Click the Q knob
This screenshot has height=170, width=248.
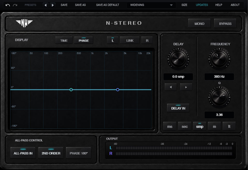click(219, 97)
